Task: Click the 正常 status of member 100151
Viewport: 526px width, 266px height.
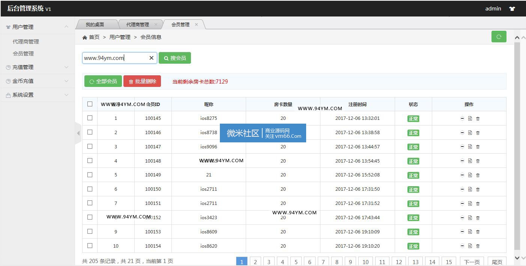Action: point(413,204)
